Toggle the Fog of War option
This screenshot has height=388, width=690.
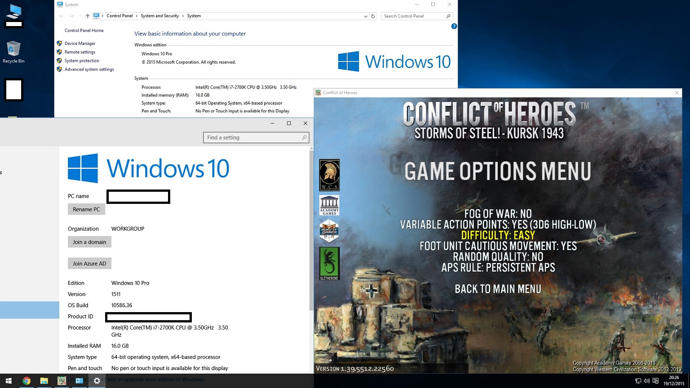pyautogui.click(x=498, y=214)
